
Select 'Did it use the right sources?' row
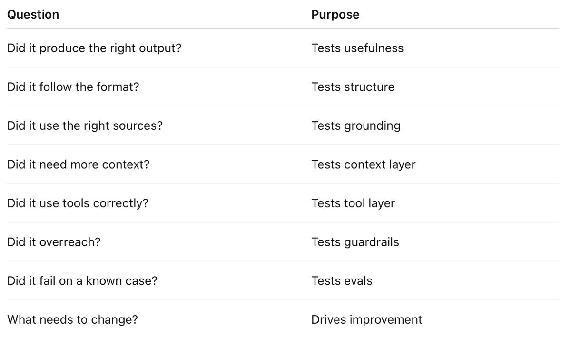[x=283, y=125]
